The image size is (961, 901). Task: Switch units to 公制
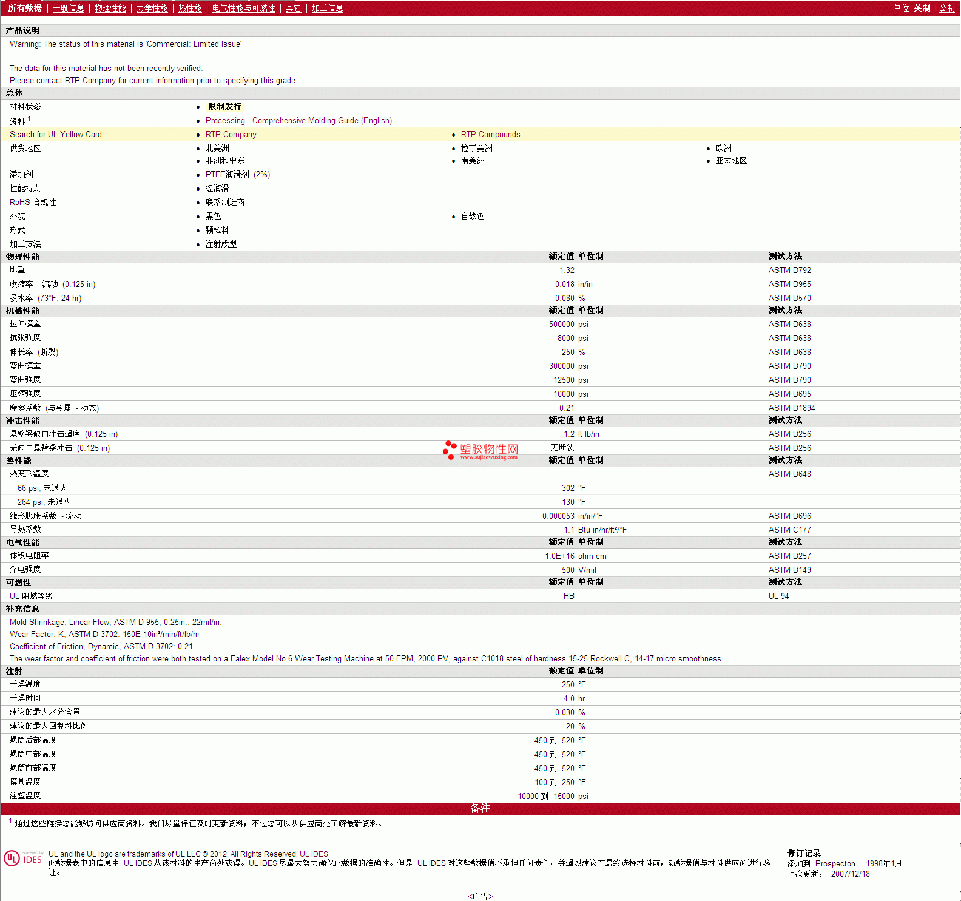click(x=947, y=8)
